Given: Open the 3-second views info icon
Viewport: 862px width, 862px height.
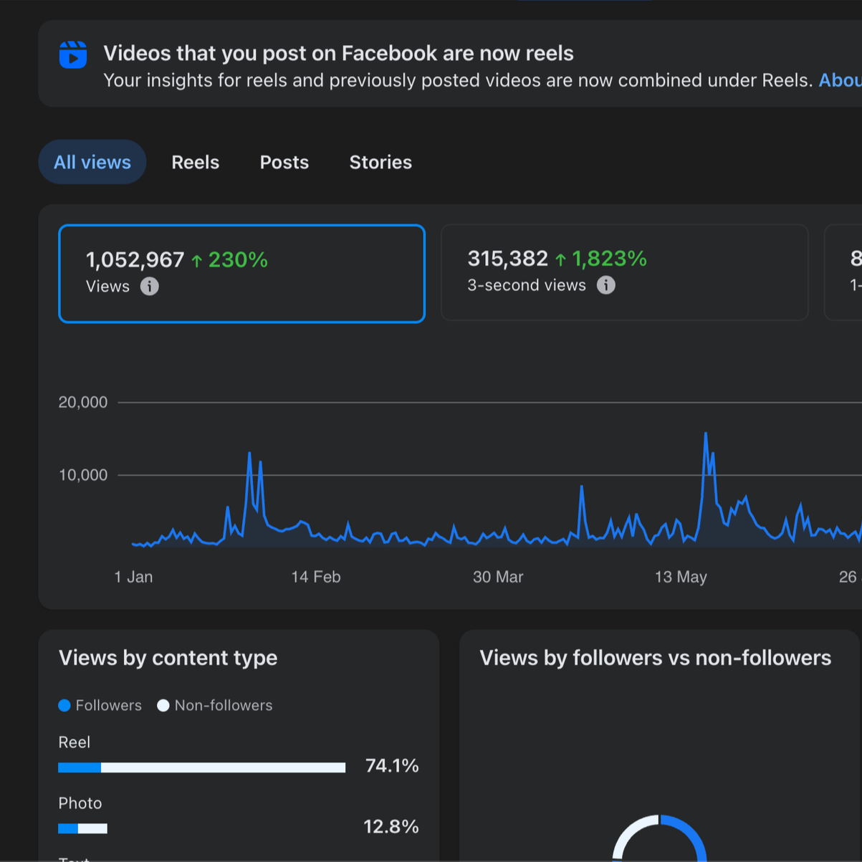Looking at the screenshot, I should [606, 285].
